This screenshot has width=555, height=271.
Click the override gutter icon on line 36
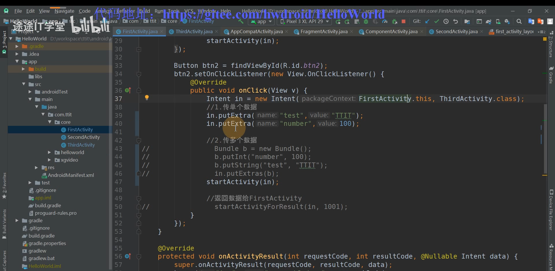coord(128,90)
